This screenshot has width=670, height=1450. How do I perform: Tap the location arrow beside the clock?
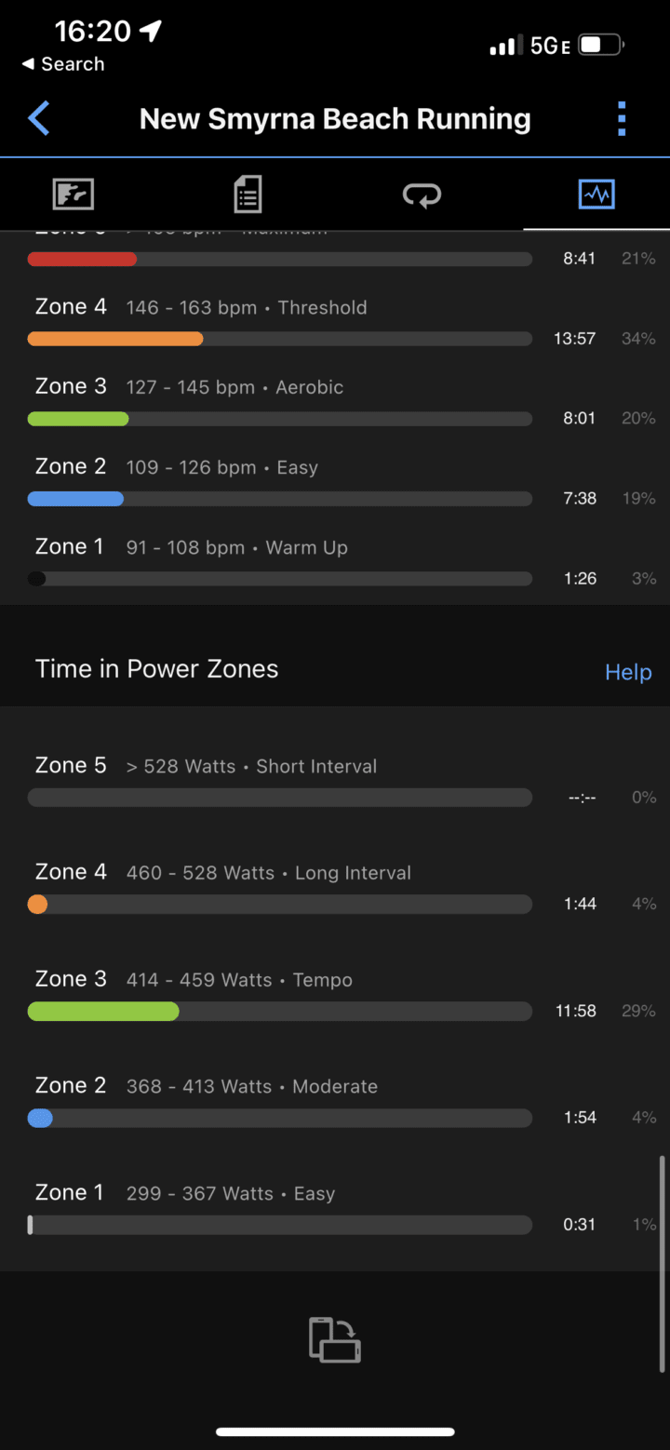click(150, 31)
